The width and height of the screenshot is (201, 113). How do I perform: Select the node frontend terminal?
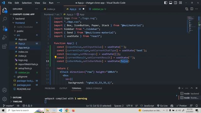(x=189, y=98)
